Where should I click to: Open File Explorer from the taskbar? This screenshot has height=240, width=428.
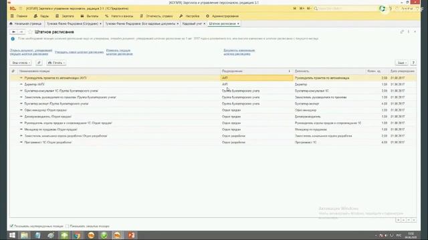[24, 235]
